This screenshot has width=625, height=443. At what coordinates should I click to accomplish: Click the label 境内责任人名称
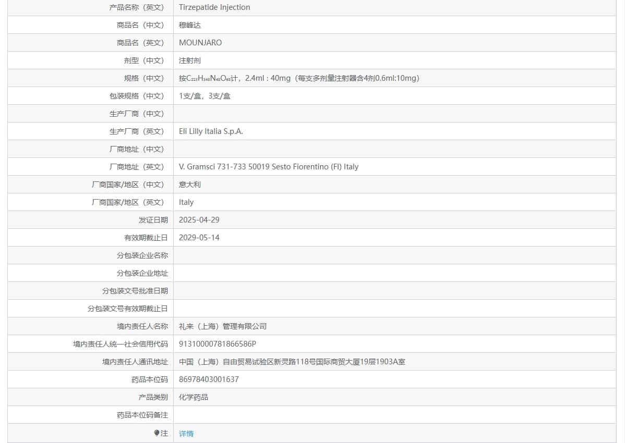tap(142, 326)
